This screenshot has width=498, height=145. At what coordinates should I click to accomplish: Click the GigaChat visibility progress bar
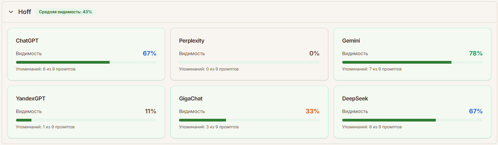pos(249,120)
